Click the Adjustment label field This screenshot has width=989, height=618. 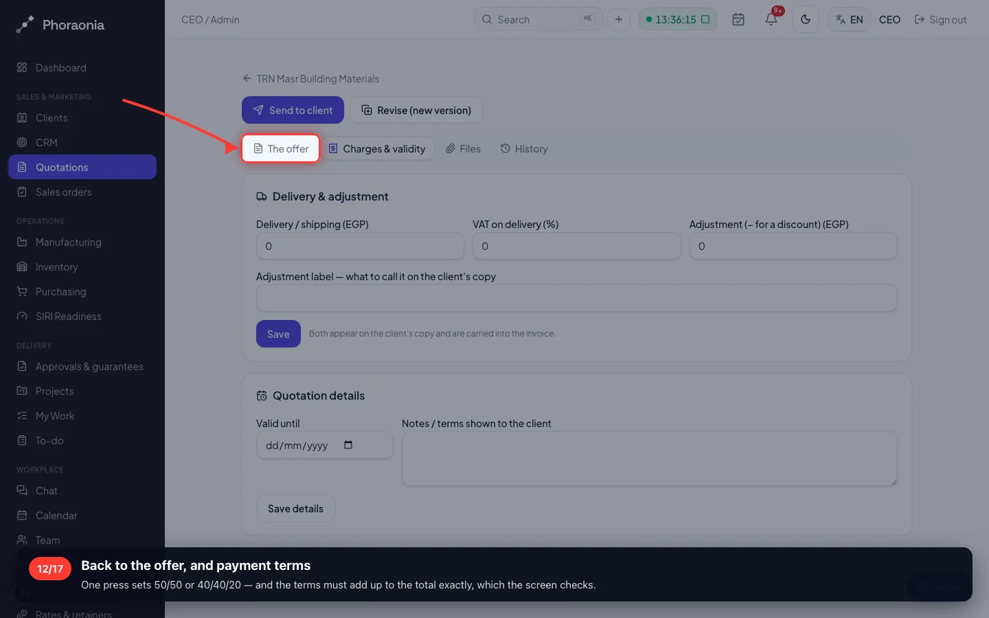[x=577, y=299]
